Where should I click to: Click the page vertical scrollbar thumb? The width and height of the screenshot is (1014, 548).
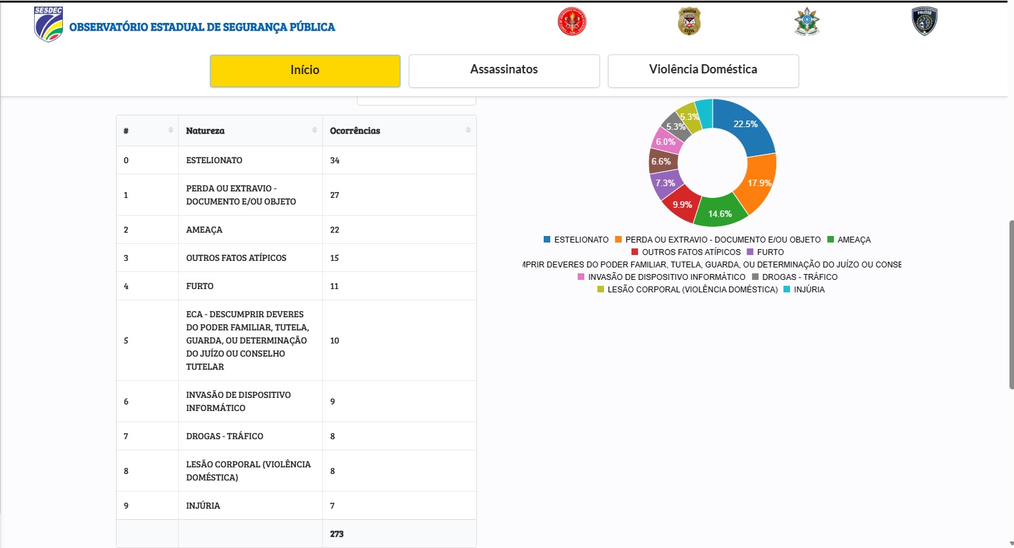pyautogui.click(x=1011, y=305)
